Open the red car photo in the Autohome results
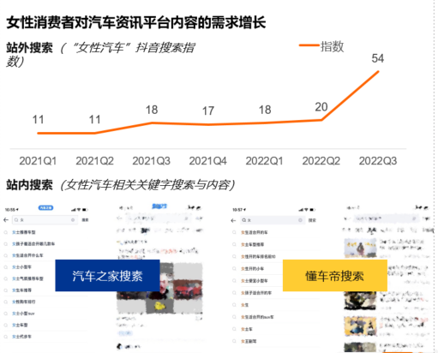438x353 pixels. (x=188, y=290)
